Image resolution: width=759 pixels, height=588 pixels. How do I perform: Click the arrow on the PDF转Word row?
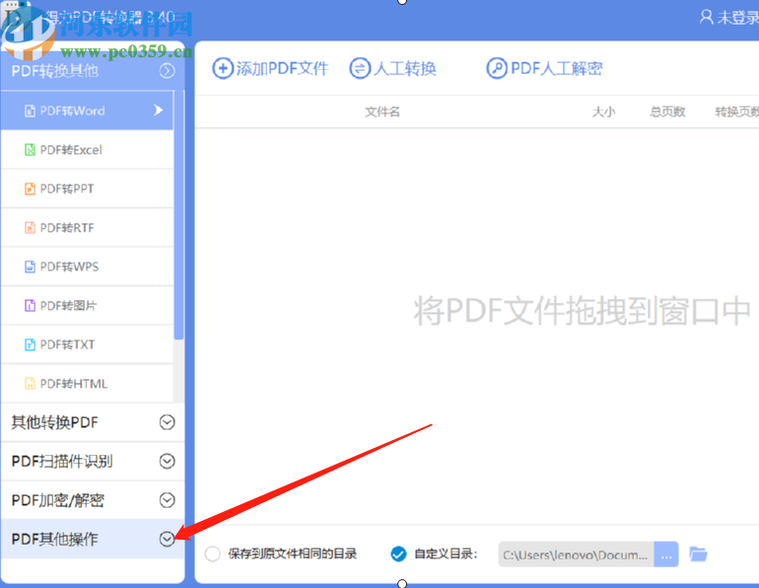158,110
